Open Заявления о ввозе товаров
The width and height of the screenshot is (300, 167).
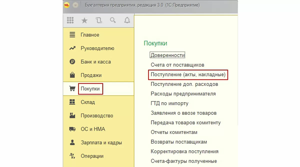click(183, 113)
